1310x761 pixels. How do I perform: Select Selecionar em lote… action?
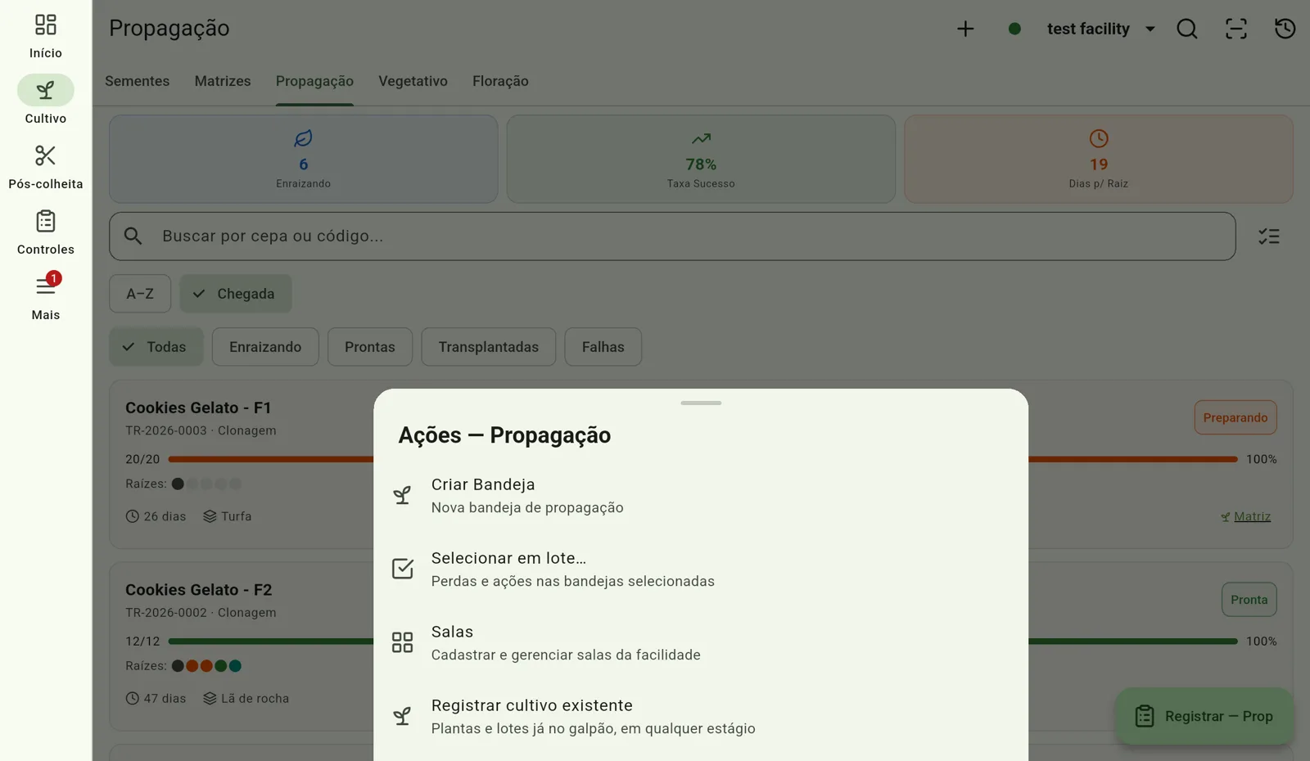(x=701, y=569)
